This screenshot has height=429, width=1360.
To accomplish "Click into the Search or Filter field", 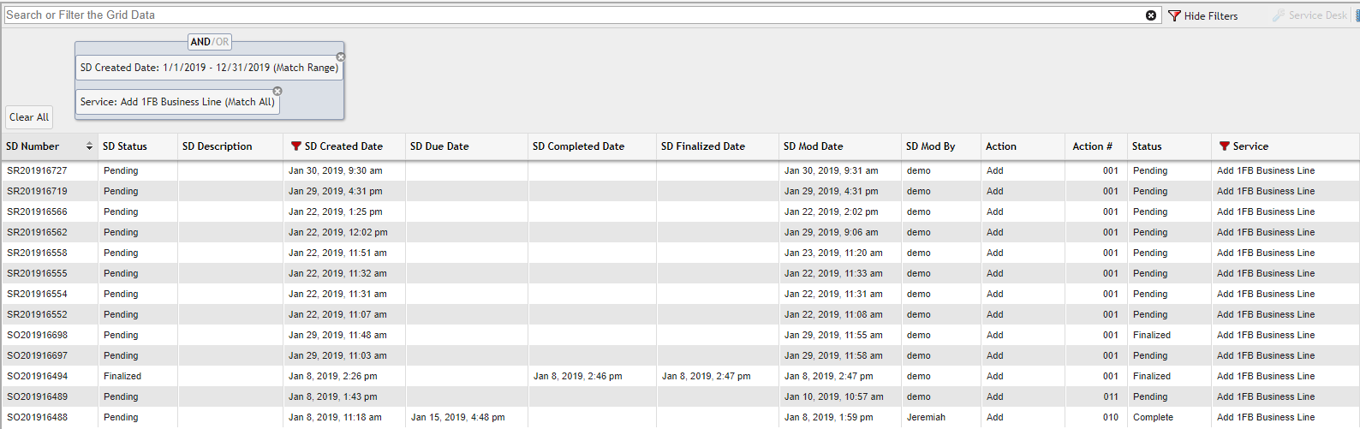I will click(565, 15).
